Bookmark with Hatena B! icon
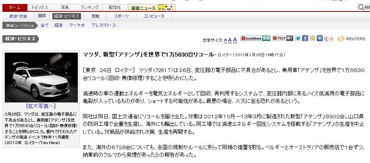370x163 pixels. pyautogui.click(x=320, y=38)
